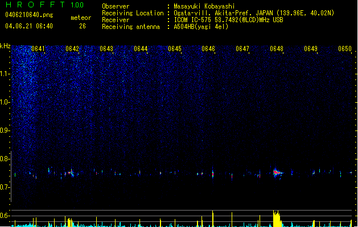Click the 0.7 kHz axis label
Screen dimensions: 358x227
tap(5, 187)
